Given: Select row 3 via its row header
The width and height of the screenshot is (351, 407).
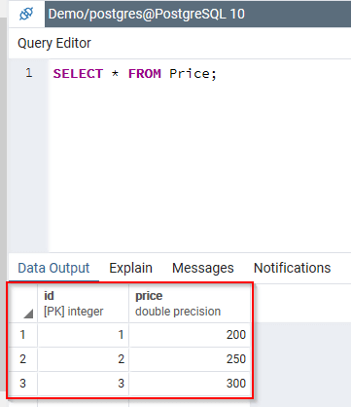Looking at the screenshot, I should tap(22, 384).
